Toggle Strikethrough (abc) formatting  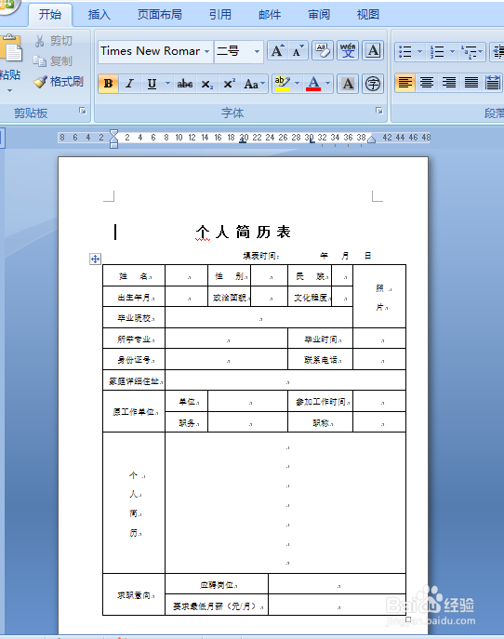(184, 84)
